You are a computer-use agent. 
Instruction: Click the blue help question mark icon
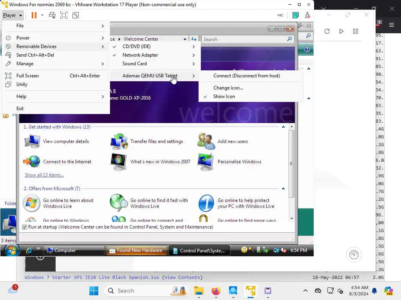(x=307, y=50)
